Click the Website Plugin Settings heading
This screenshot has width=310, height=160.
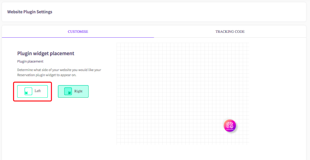(x=30, y=12)
